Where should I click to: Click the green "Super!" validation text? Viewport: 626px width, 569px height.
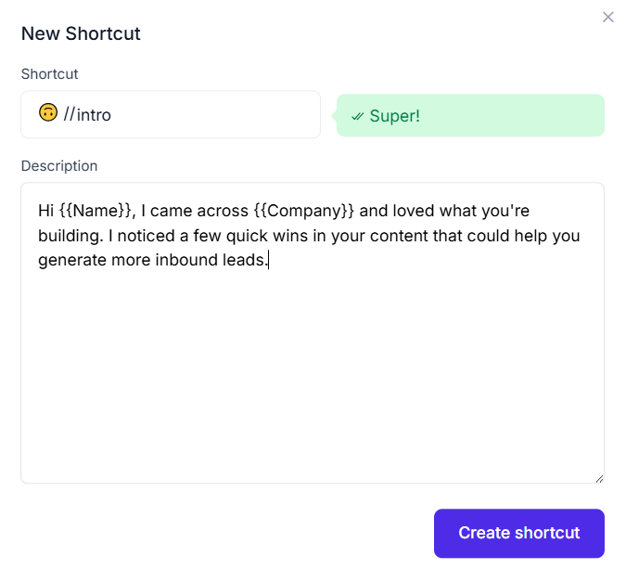click(394, 116)
